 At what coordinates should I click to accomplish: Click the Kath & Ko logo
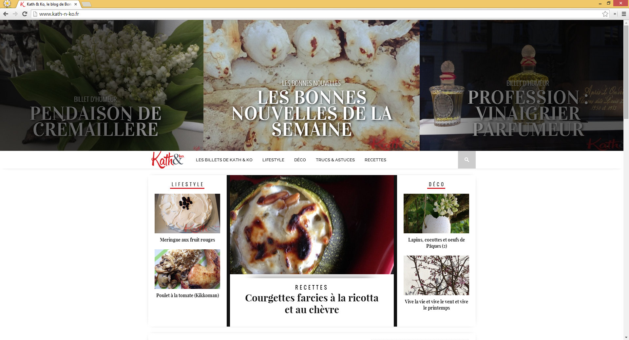(168, 160)
